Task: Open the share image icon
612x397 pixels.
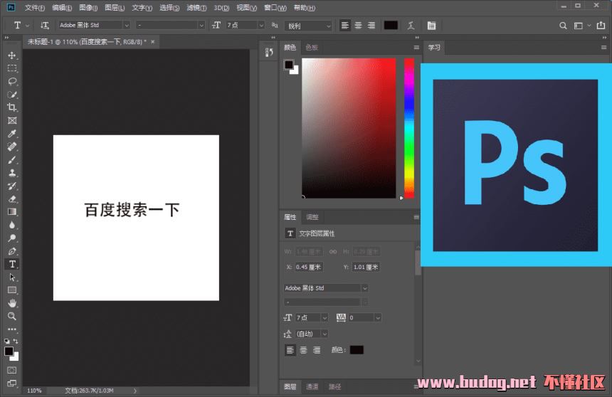Action: click(601, 26)
